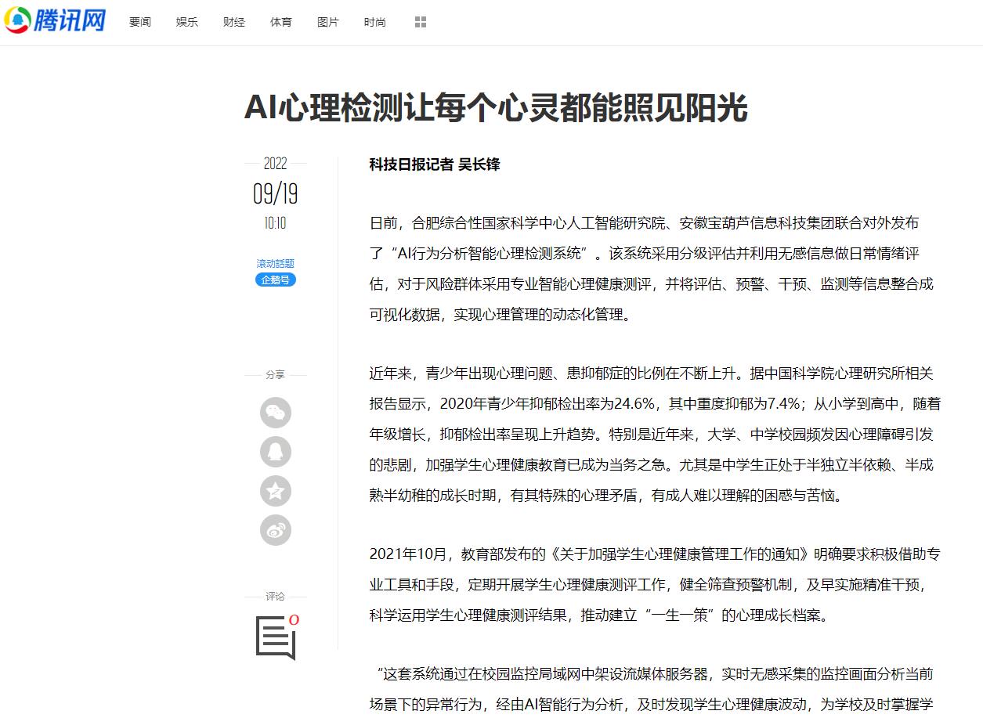
Task: Click the 企鹅号 badge button
Action: [276, 280]
